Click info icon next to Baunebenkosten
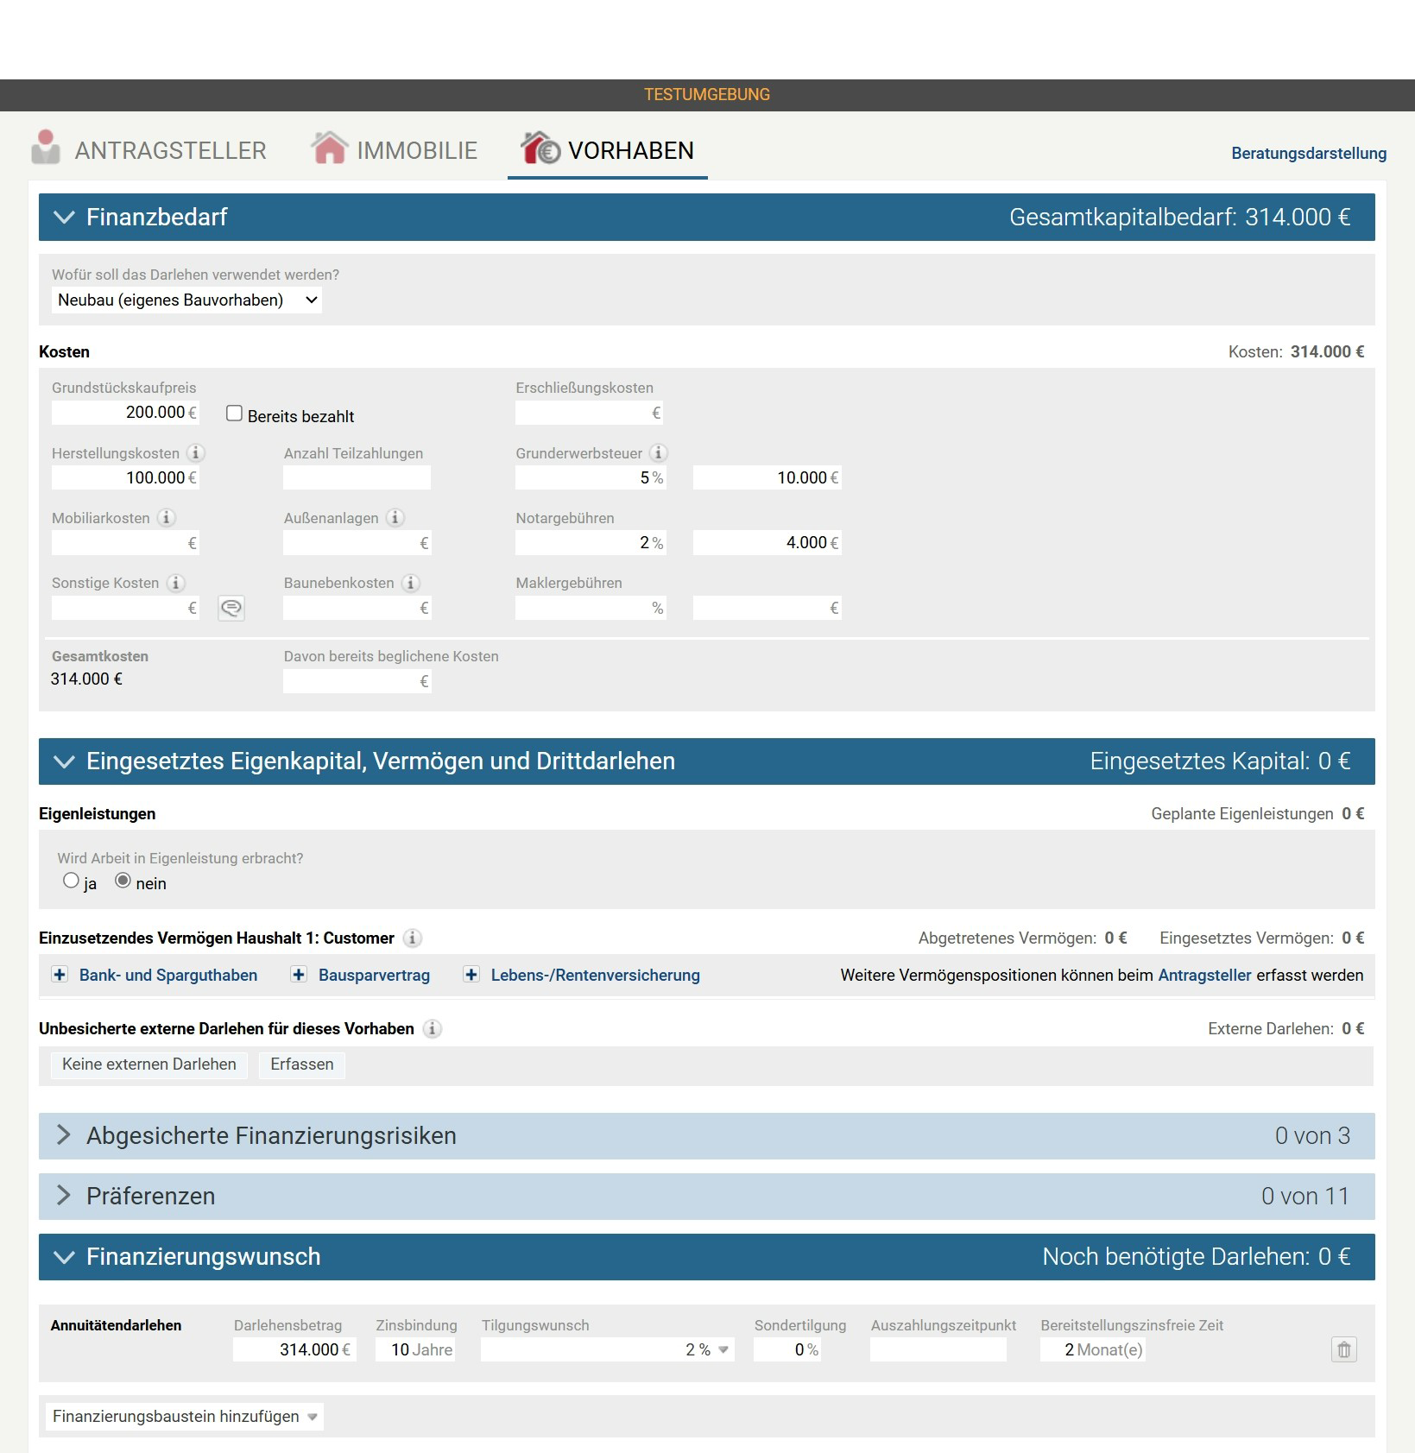1415x1453 pixels. click(x=411, y=584)
